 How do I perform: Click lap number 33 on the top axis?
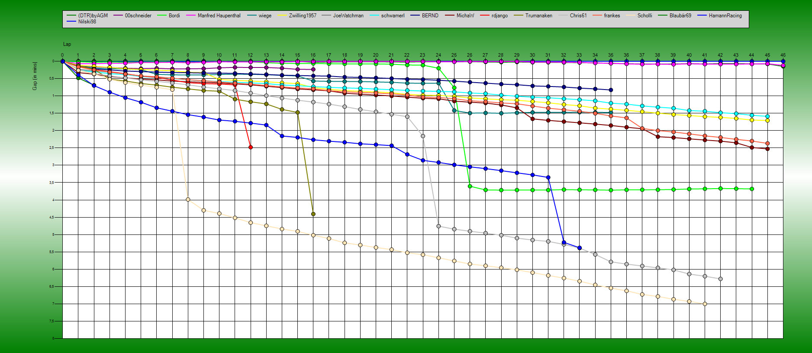(579, 55)
